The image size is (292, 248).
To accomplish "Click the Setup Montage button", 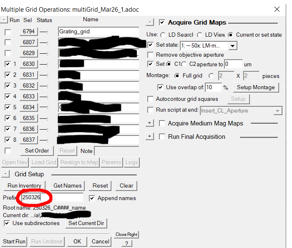I will pos(256,88).
